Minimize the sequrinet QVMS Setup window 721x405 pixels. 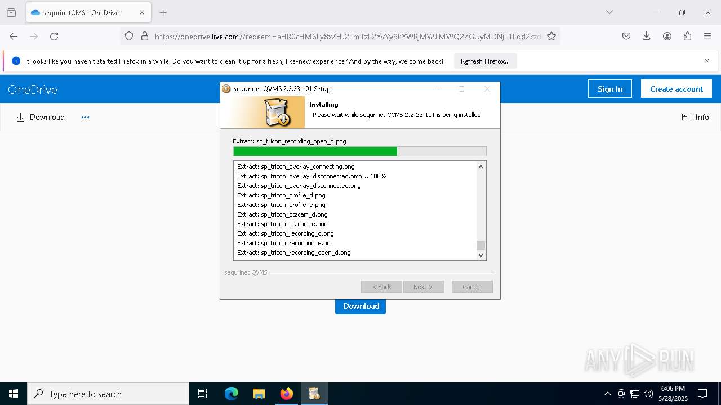(x=436, y=89)
